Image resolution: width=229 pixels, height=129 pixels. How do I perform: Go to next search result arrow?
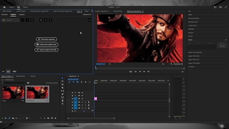pyautogui.click(x=27, y=20)
